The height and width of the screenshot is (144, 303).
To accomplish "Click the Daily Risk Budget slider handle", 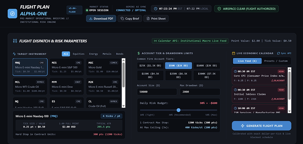I will point(179,110).
